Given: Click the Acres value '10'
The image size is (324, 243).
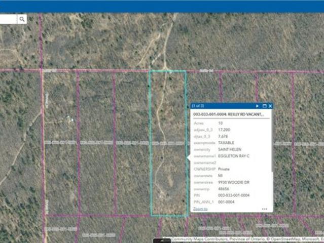Looking at the screenshot, I should [220, 123].
